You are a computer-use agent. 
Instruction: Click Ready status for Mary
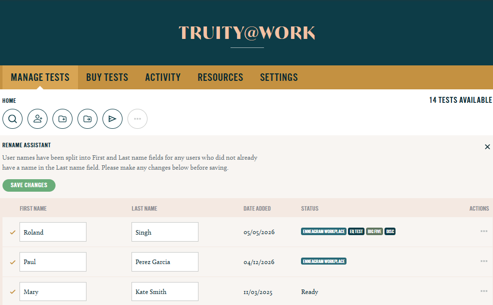(309, 292)
